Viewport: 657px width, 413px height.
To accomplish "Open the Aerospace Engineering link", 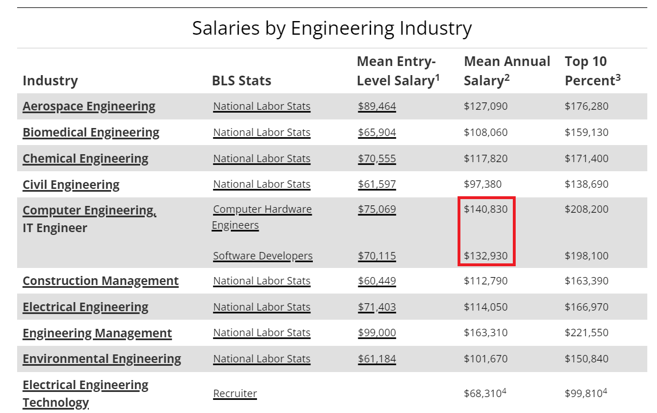I will point(89,106).
